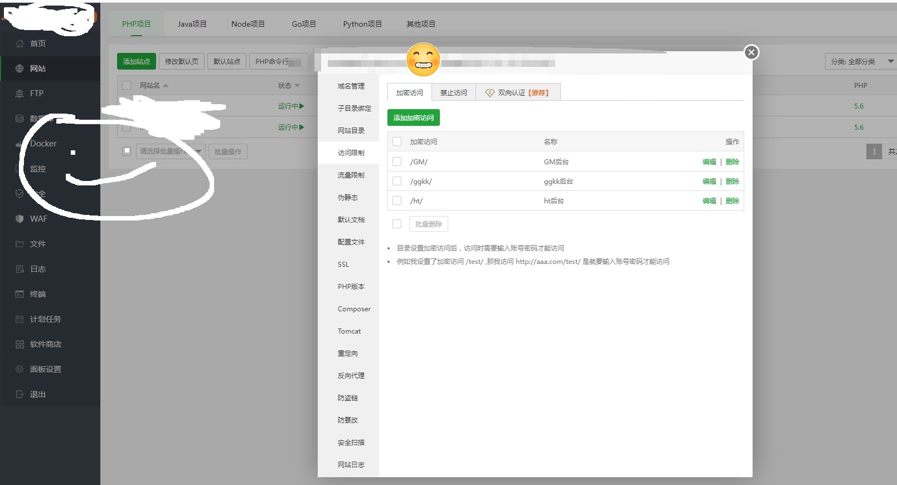897x485 pixels.
Task: Open the status column filter arrow
Action: [297, 86]
